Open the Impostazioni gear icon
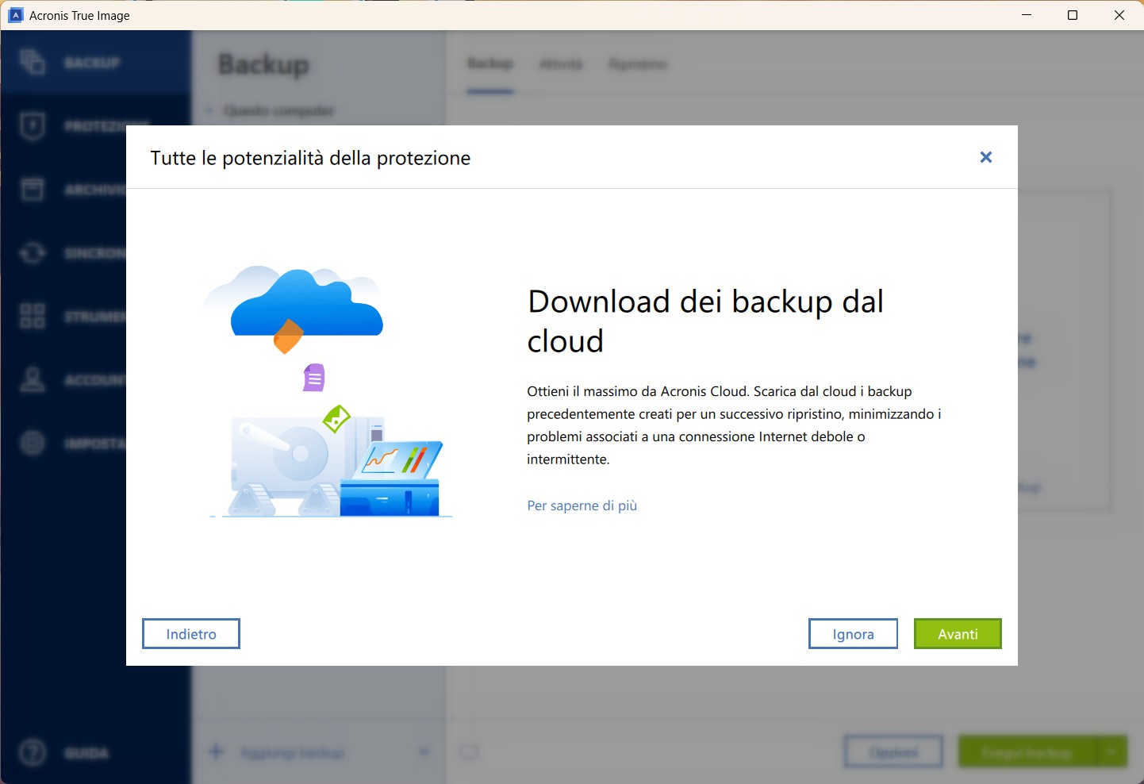 (x=33, y=443)
